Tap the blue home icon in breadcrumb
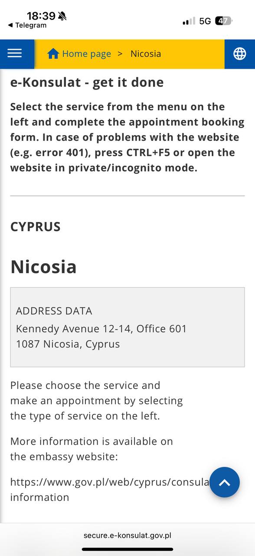 [x=53, y=54]
